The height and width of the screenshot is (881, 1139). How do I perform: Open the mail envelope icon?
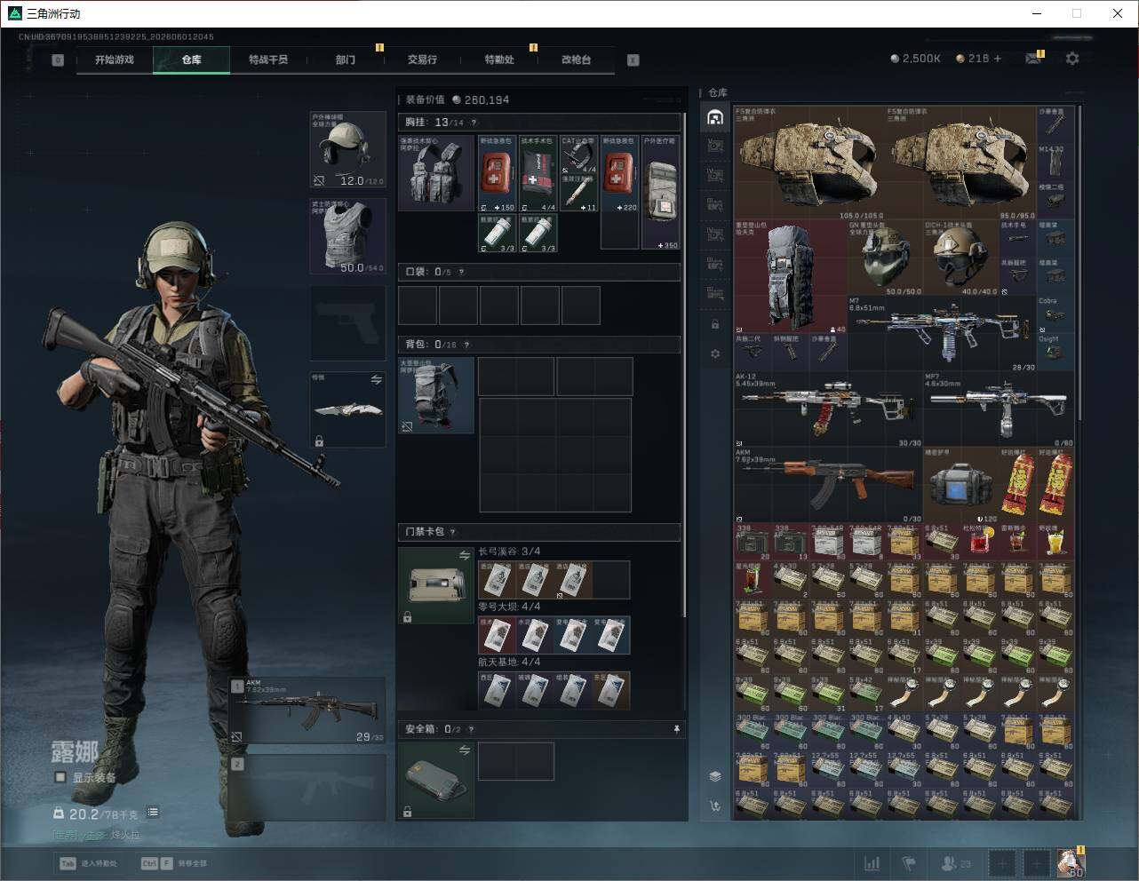pos(1033,59)
